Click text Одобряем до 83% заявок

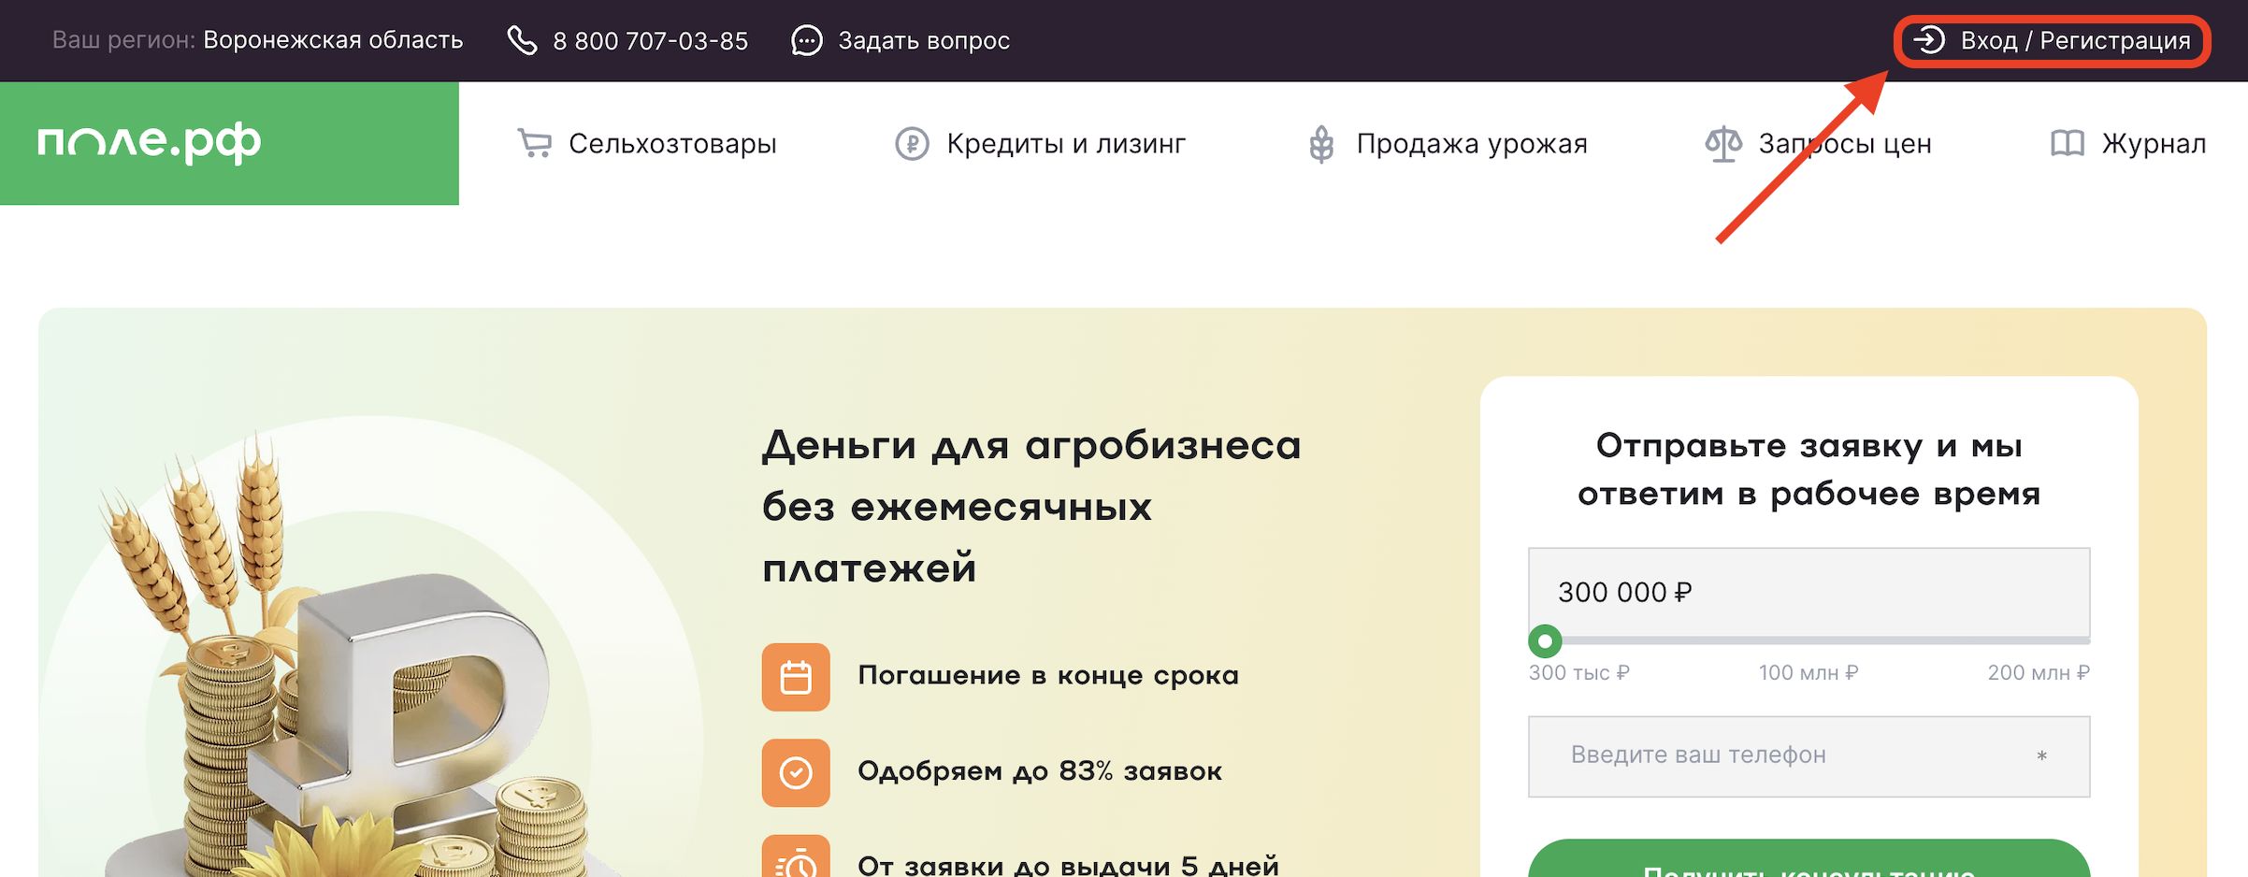(1040, 771)
